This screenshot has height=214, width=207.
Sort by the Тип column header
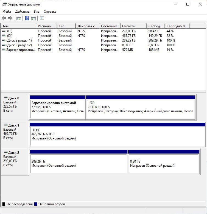click(66, 26)
